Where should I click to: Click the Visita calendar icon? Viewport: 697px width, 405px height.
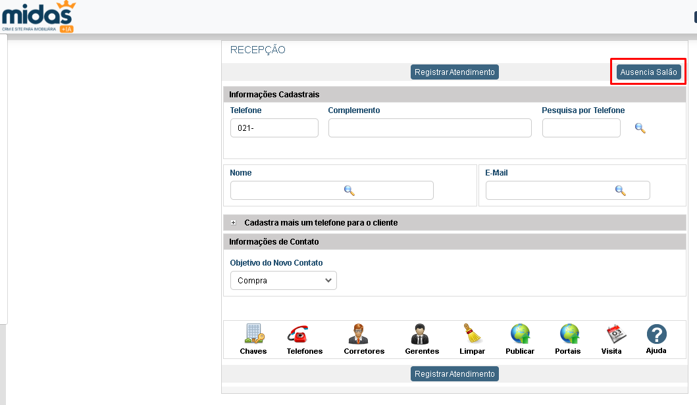click(611, 333)
